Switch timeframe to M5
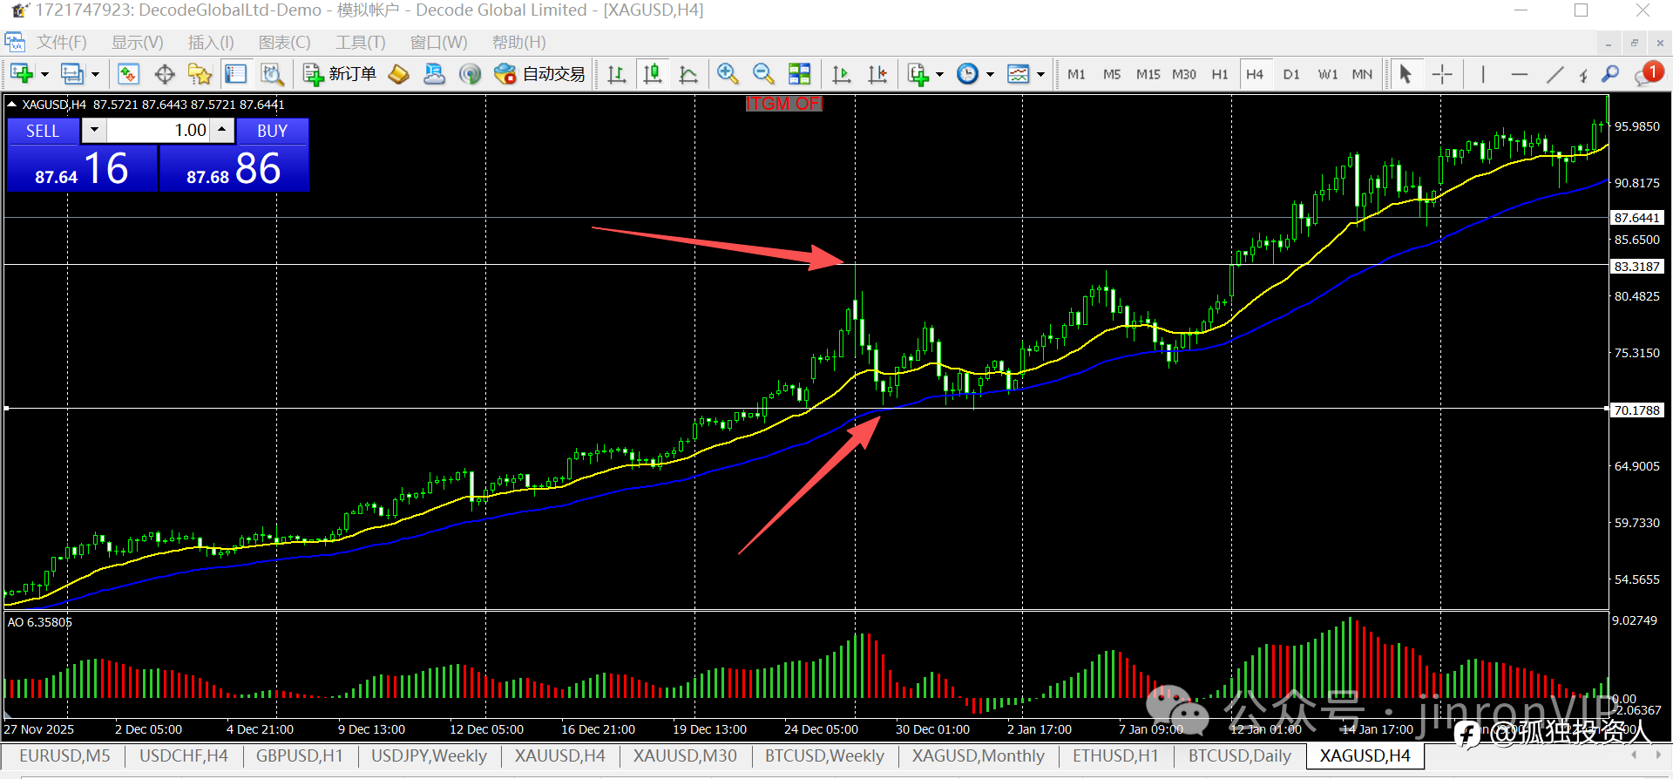 1112,74
